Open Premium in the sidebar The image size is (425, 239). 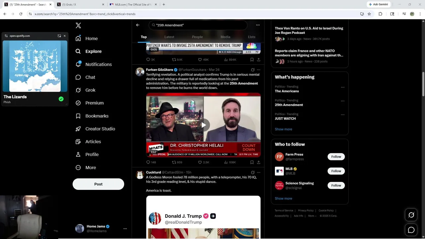90,103
